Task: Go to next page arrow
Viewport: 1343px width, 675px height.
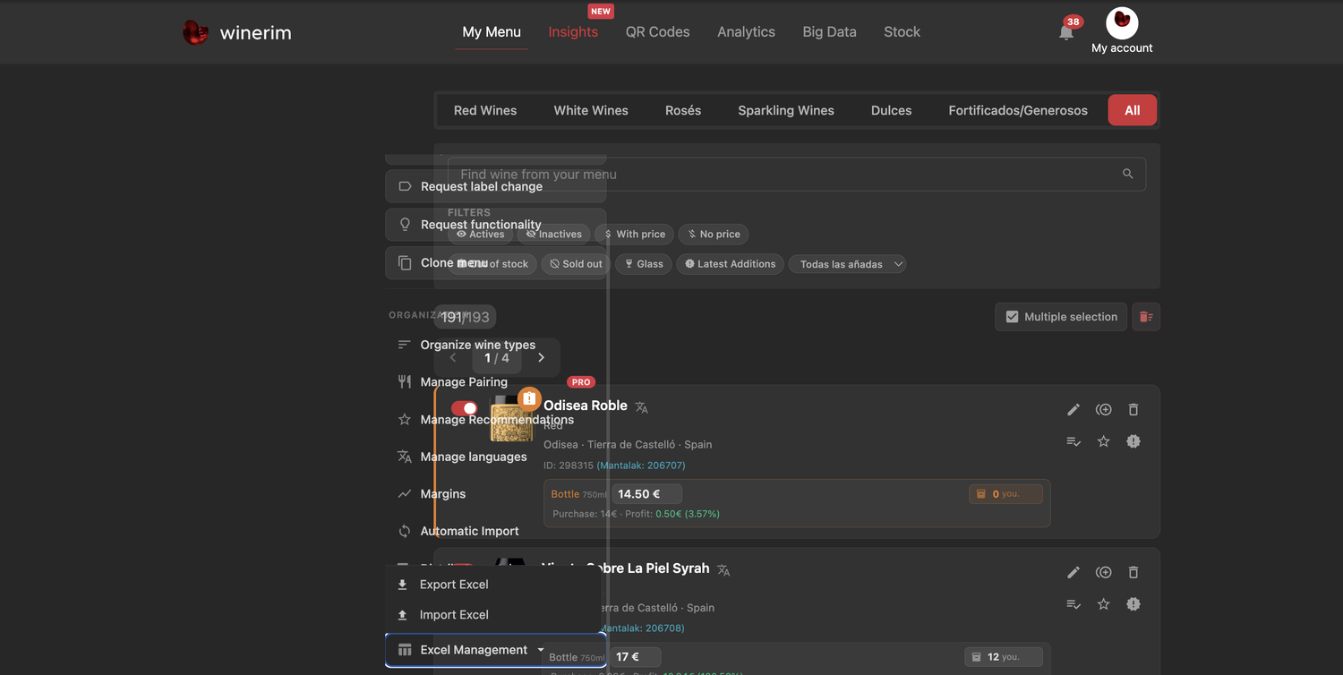Action: [x=541, y=358]
